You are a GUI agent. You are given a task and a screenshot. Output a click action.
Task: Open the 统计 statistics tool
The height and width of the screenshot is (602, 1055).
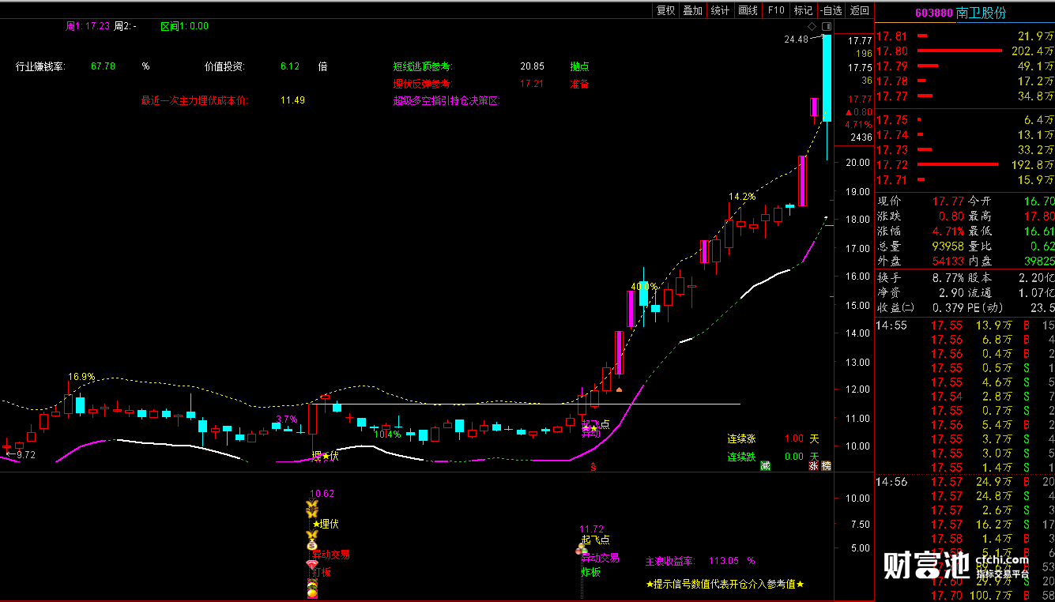pyautogui.click(x=720, y=10)
